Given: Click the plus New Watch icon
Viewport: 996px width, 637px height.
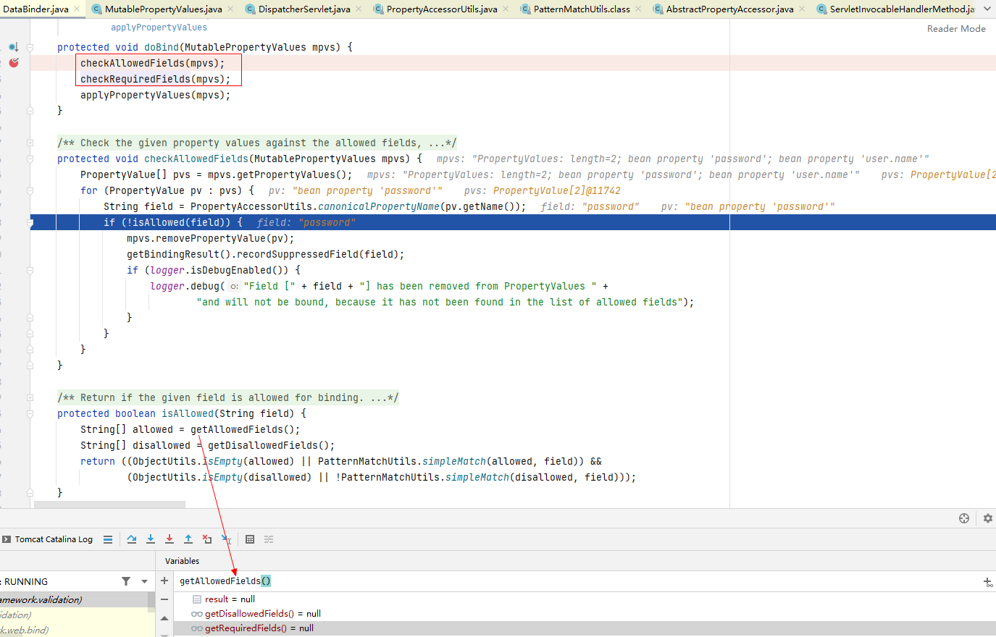Looking at the screenshot, I should (164, 581).
